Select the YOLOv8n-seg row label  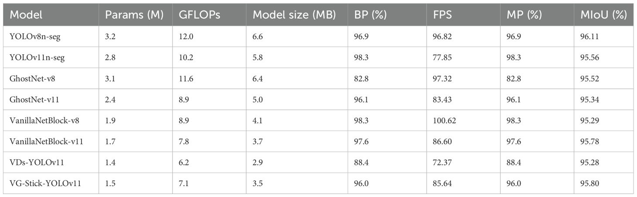[x=35, y=37]
